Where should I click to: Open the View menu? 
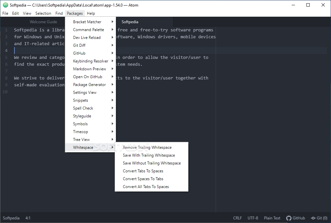[x=27, y=13]
